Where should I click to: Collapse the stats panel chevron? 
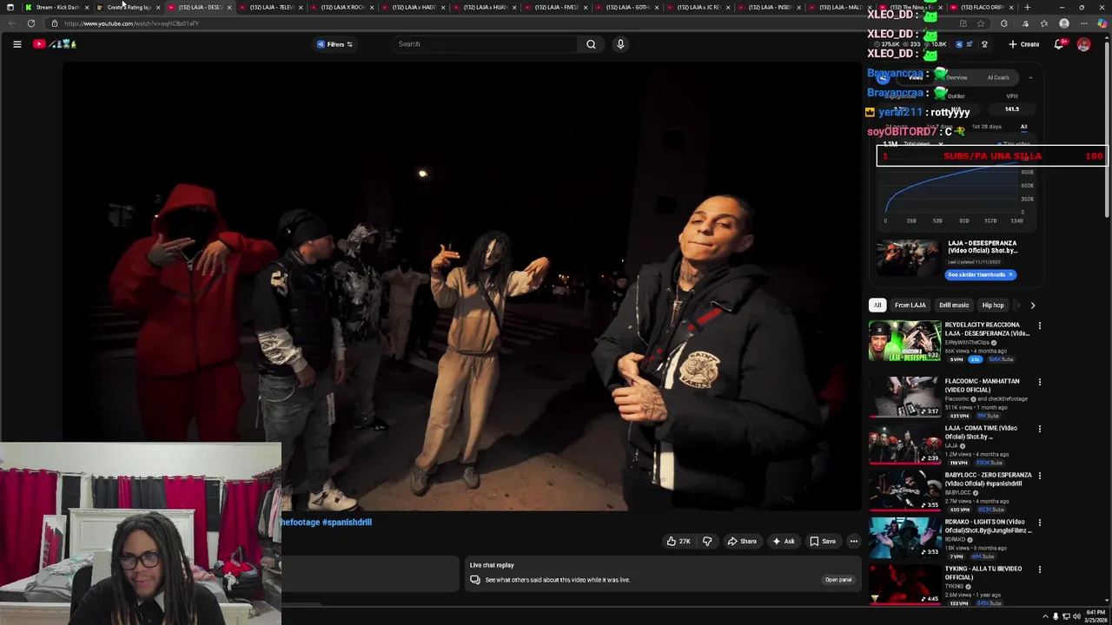pyautogui.click(x=1030, y=78)
